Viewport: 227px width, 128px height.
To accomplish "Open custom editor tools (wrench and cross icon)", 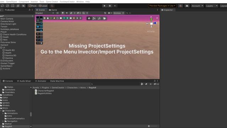I will [x=23, y=6].
